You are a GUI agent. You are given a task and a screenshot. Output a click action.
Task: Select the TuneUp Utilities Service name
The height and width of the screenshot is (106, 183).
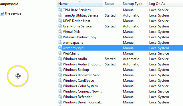(x=81, y=15)
